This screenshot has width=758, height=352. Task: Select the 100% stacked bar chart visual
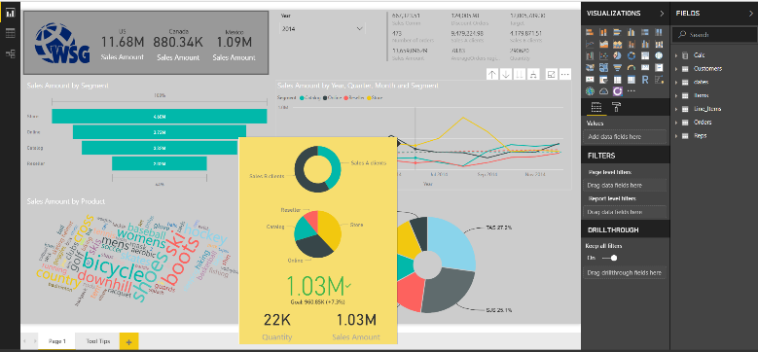point(645,32)
